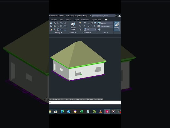Image resolution: width=170 pixels, height=128 pixels.
Task: Open QGIS from the taskbar
Action: click(94, 111)
